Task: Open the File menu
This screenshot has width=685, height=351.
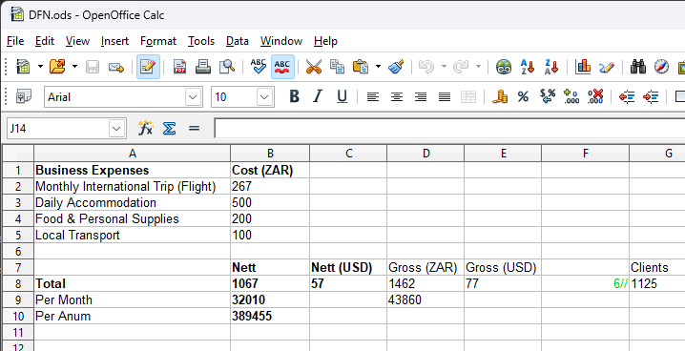Action: coord(15,41)
